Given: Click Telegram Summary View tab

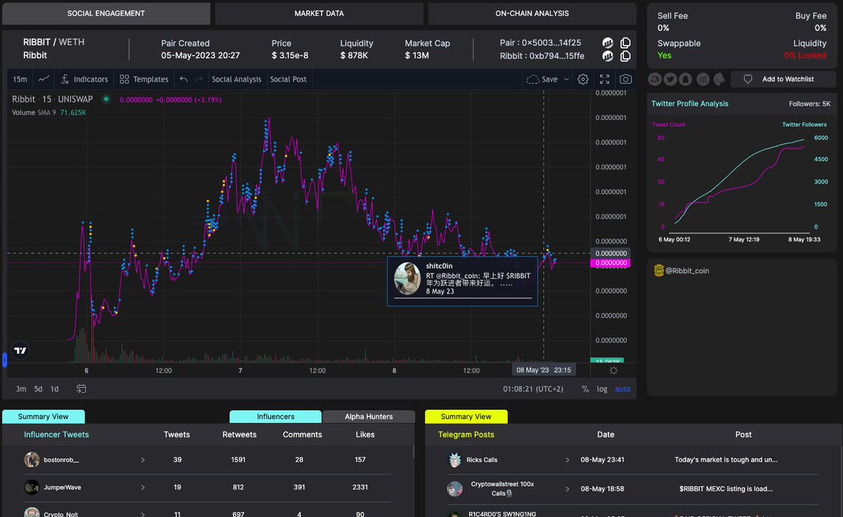Looking at the screenshot, I should click(466, 417).
